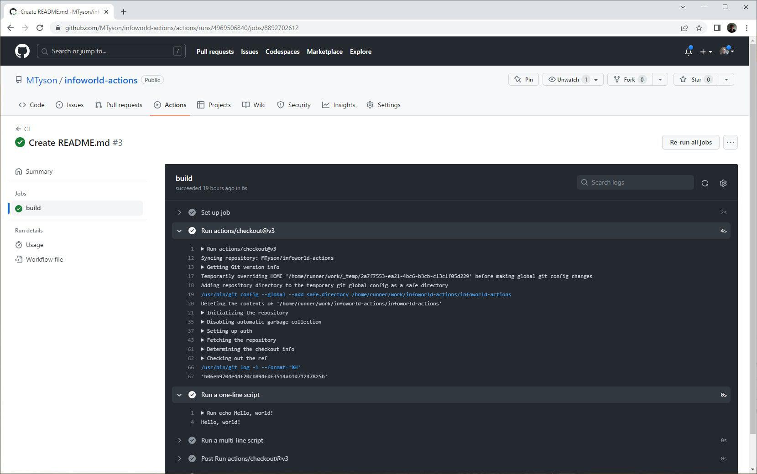Click the browser share icon
Screen dimensions: 757x474
[684, 28]
